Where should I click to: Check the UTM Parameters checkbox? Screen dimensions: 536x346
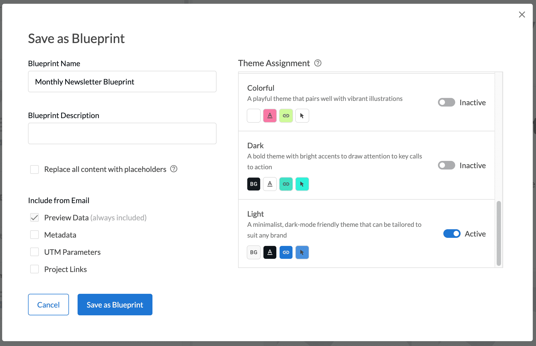(x=34, y=252)
